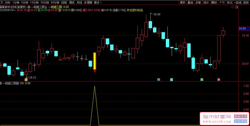Switch to the 月线 monthly chart tab
This screenshot has width=250, height=126.
point(79,2)
